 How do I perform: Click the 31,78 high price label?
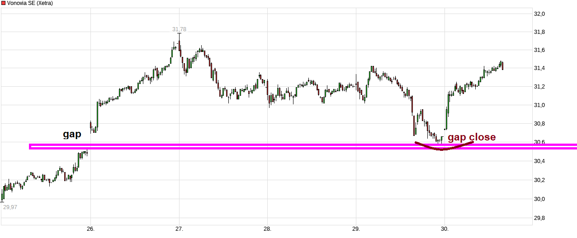[x=179, y=29]
